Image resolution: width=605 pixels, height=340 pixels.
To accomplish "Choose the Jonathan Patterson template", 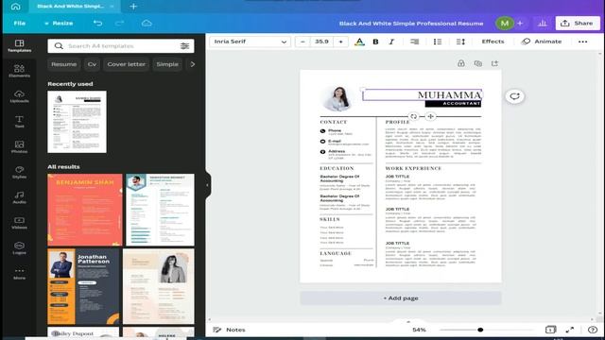I will tap(83, 286).
